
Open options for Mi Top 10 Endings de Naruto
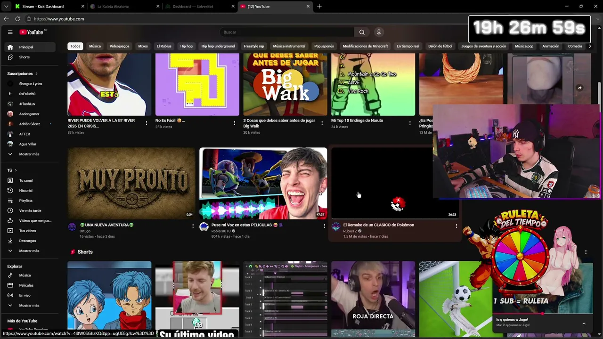coord(410,123)
